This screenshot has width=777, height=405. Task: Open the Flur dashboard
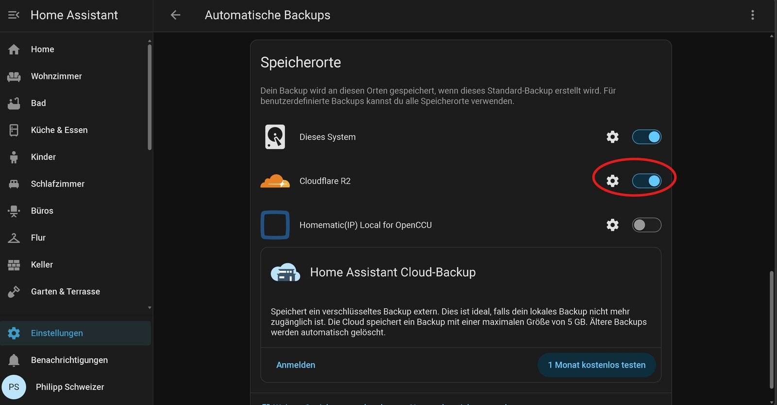pyautogui.click(x=76, y=238)
